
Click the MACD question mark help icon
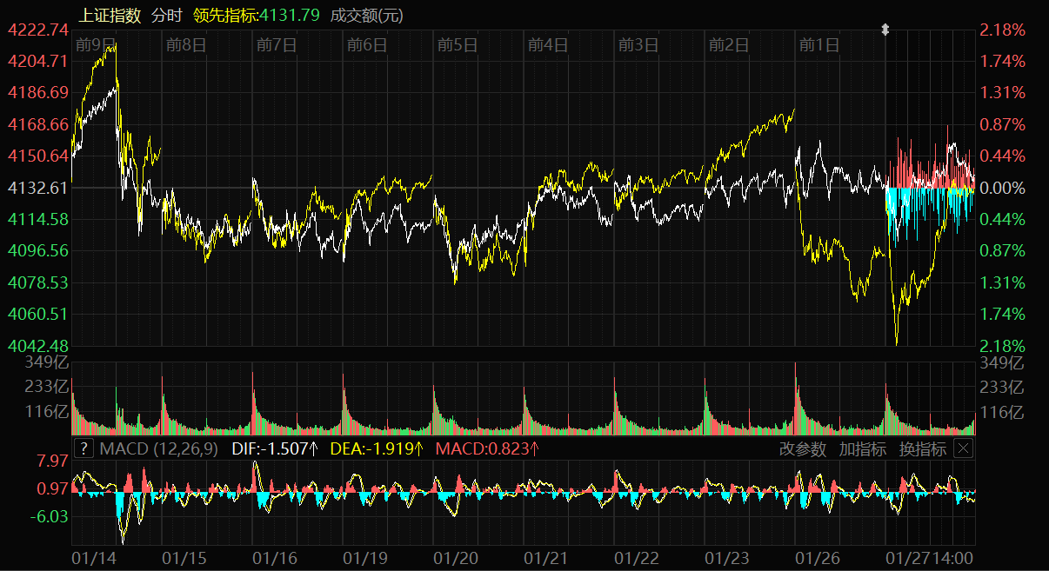coord(84,448)
